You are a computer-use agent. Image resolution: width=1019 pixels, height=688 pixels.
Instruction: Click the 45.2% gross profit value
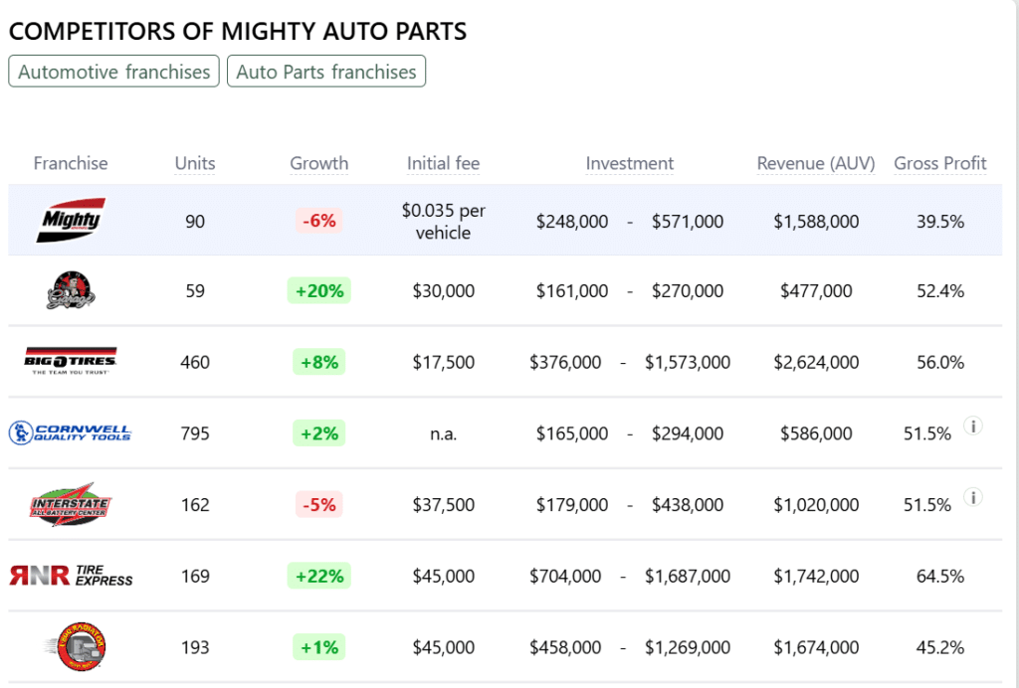939,648
